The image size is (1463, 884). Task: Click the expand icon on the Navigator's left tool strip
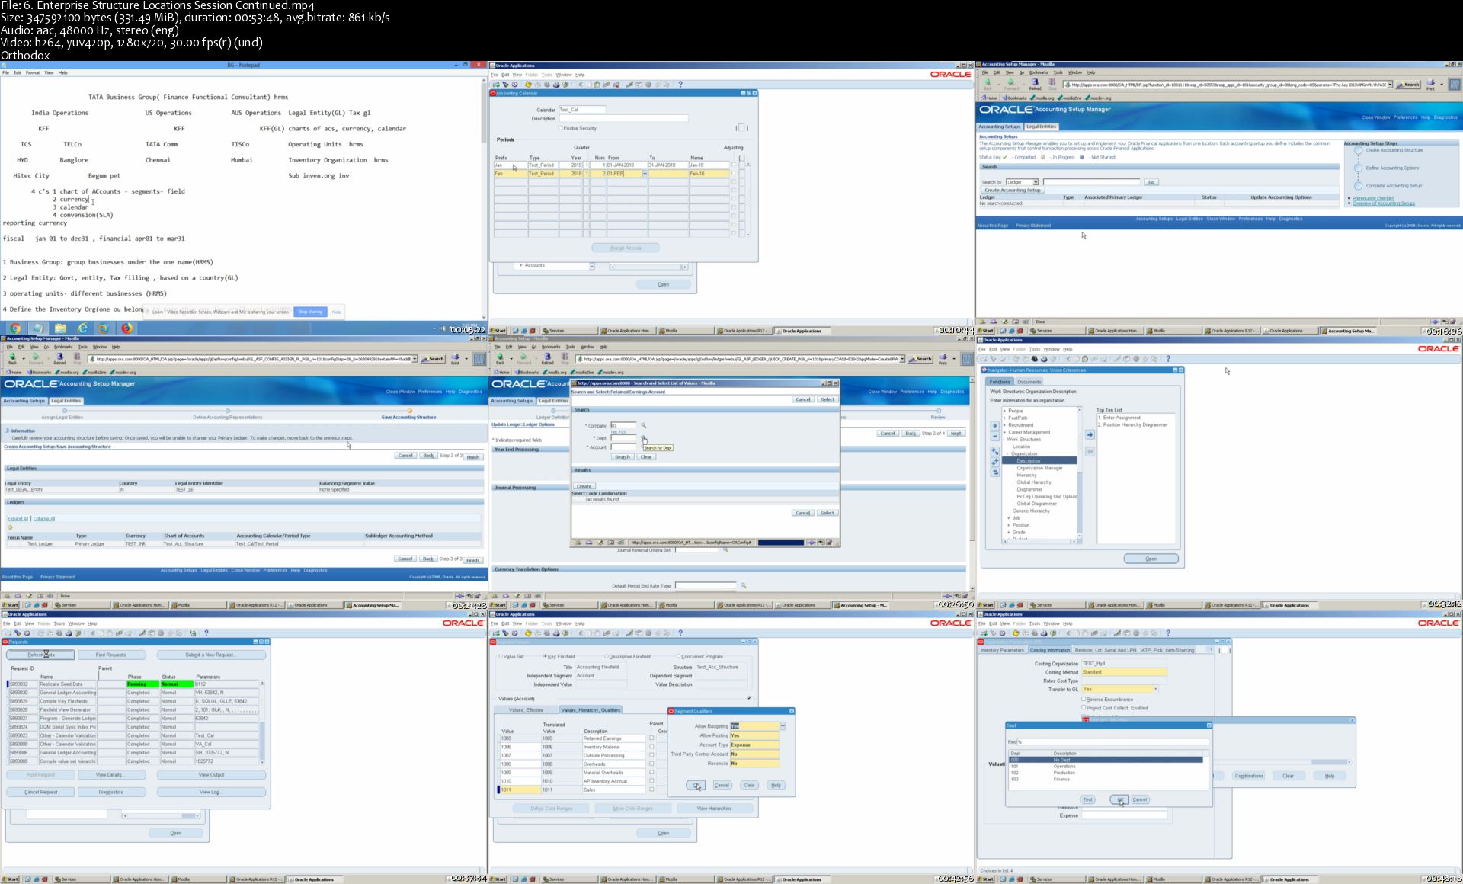click(994, 426)
